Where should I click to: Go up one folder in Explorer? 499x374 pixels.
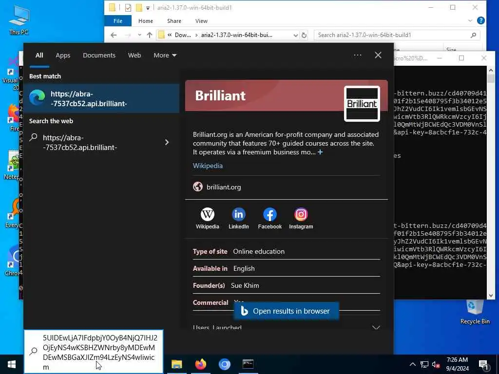coord(150,35)
